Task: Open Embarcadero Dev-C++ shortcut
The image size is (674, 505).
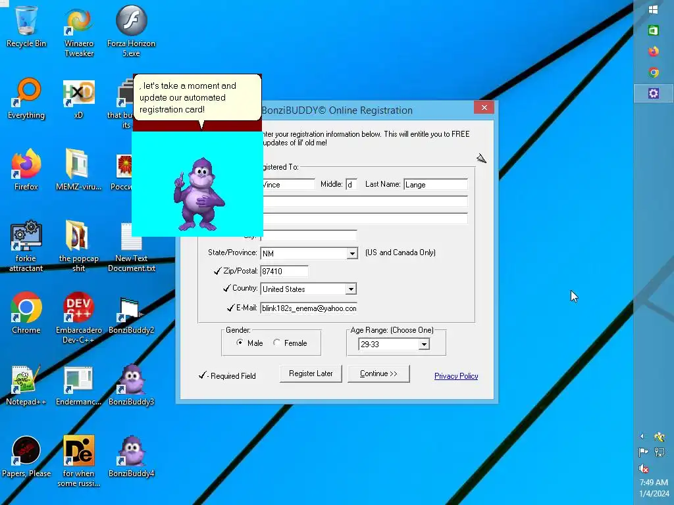Action: 79,318
